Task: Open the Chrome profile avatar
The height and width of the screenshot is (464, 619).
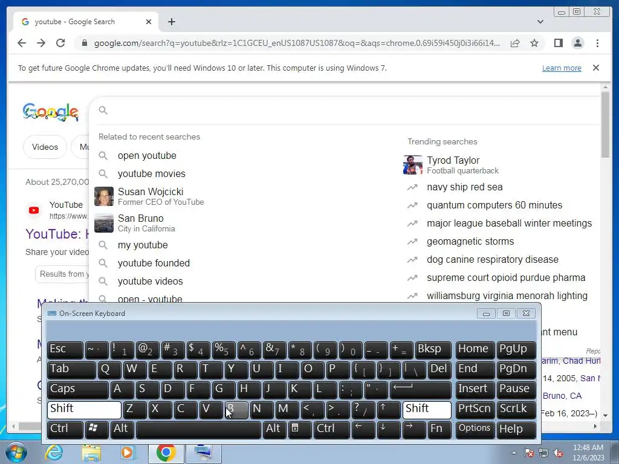Action: (577, 43)
